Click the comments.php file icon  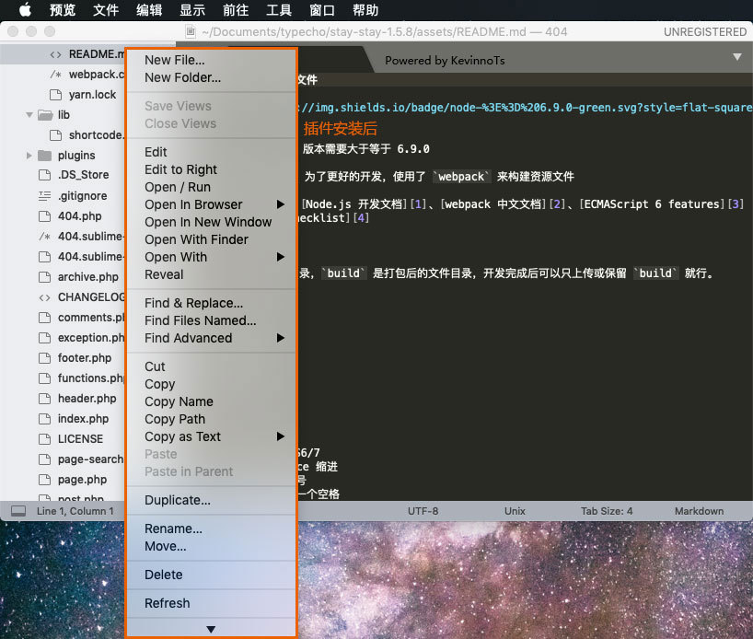point(45,318)
